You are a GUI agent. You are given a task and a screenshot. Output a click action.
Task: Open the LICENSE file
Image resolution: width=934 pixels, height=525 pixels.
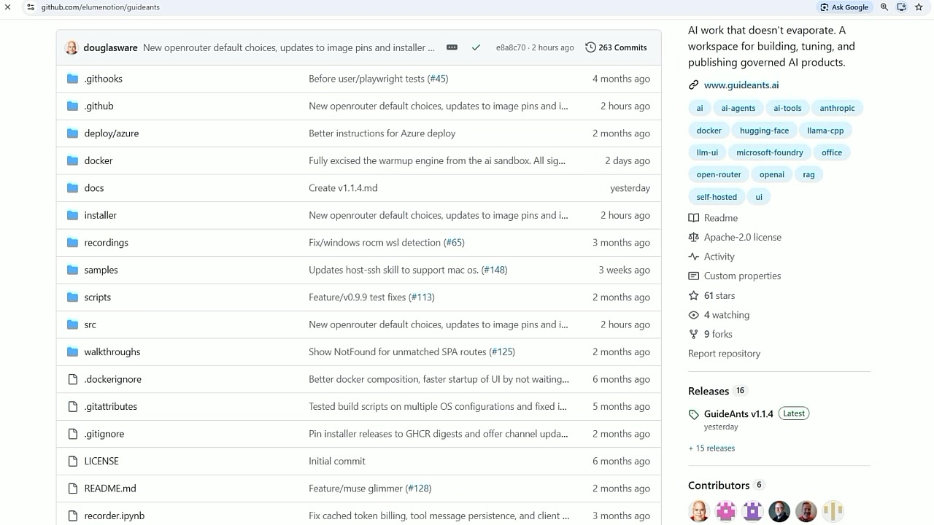pyautogui.click(x=101, y=461)
